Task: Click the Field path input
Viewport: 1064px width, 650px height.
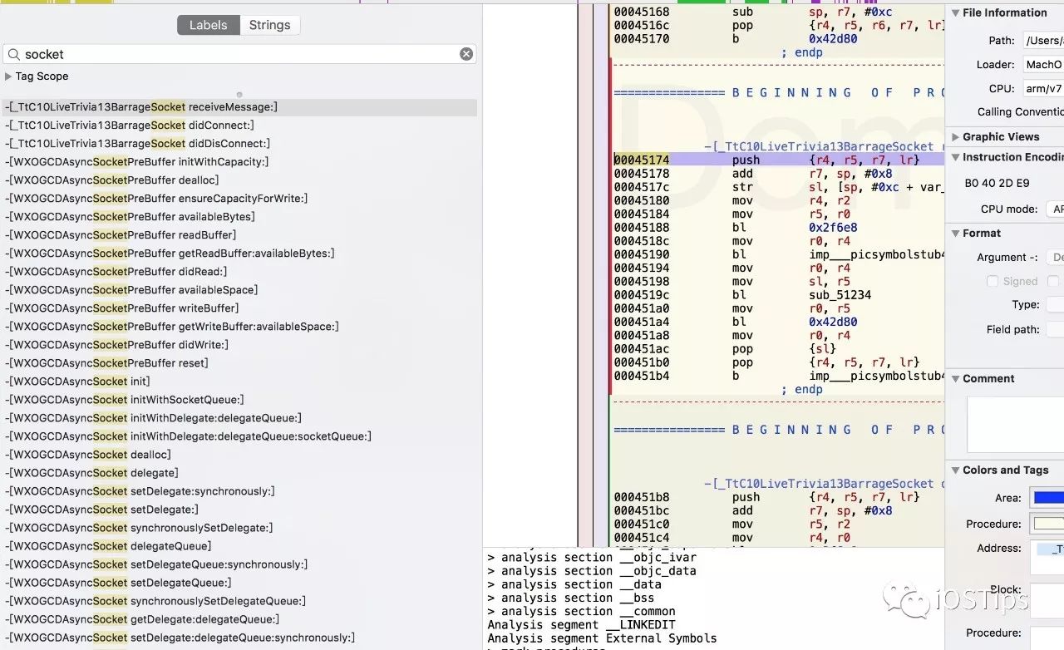Action: pyautogui.click(x=1054, y=330)
